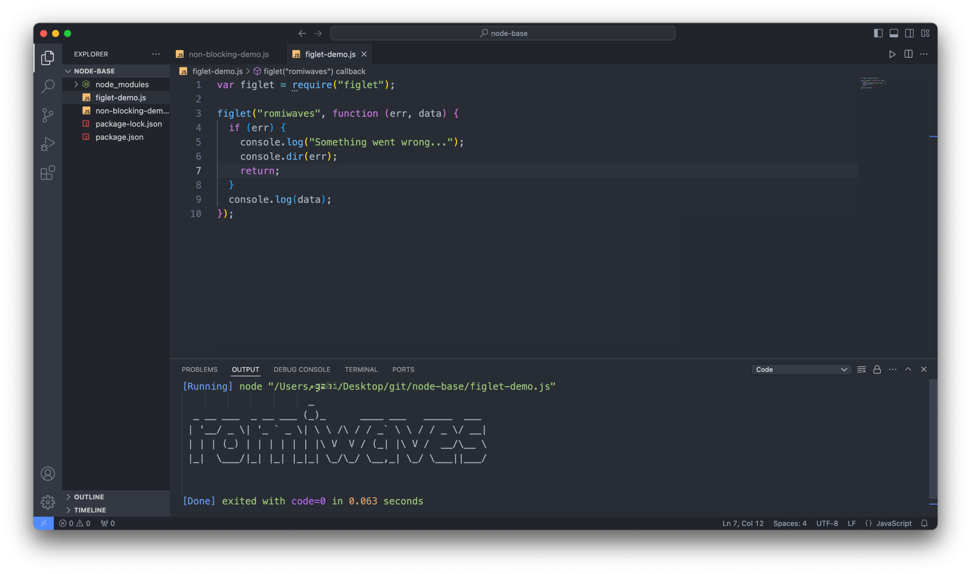
Task: Expand the OUTLINE section
Action: (116, 497)
